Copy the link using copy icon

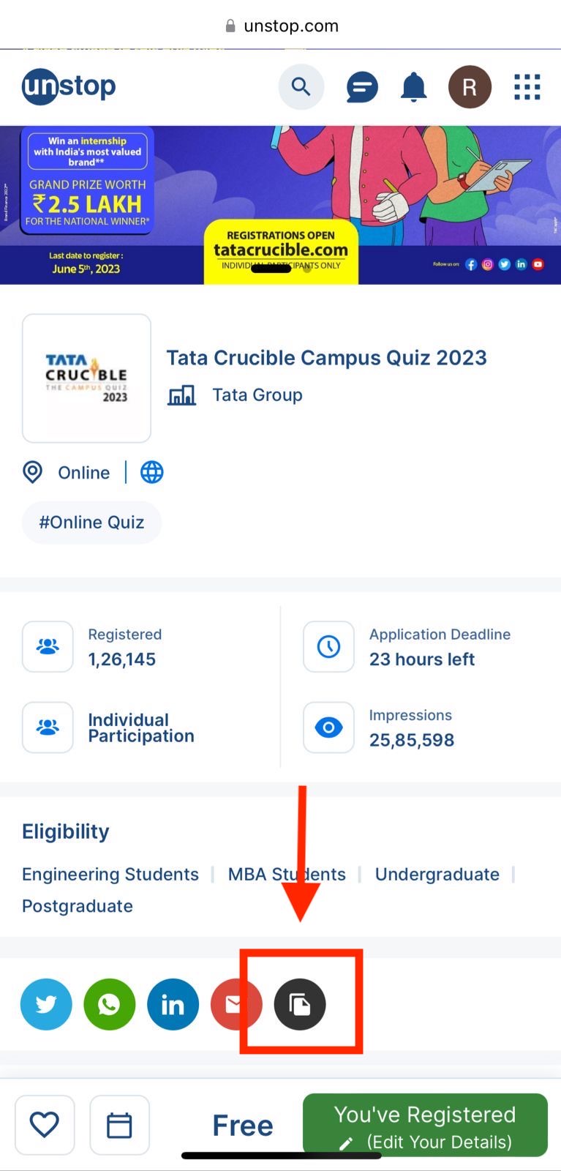click(x=300, y=1004)
